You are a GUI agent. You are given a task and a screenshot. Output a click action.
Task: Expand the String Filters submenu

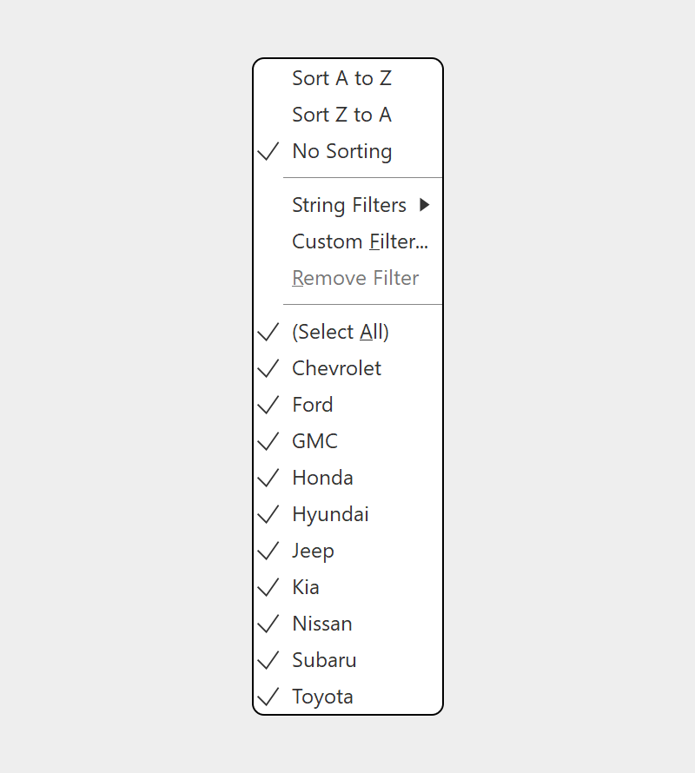pyautogui.click(x=347, y=205)
